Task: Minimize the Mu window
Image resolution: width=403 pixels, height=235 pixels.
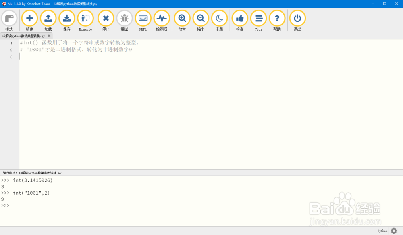Action: 373,4
